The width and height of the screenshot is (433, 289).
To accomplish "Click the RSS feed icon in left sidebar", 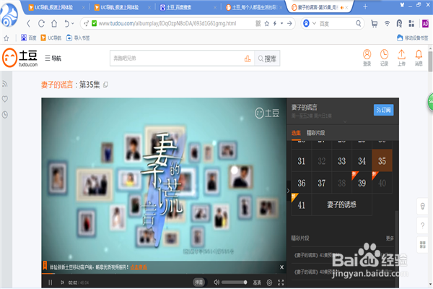I will (5, 84).
